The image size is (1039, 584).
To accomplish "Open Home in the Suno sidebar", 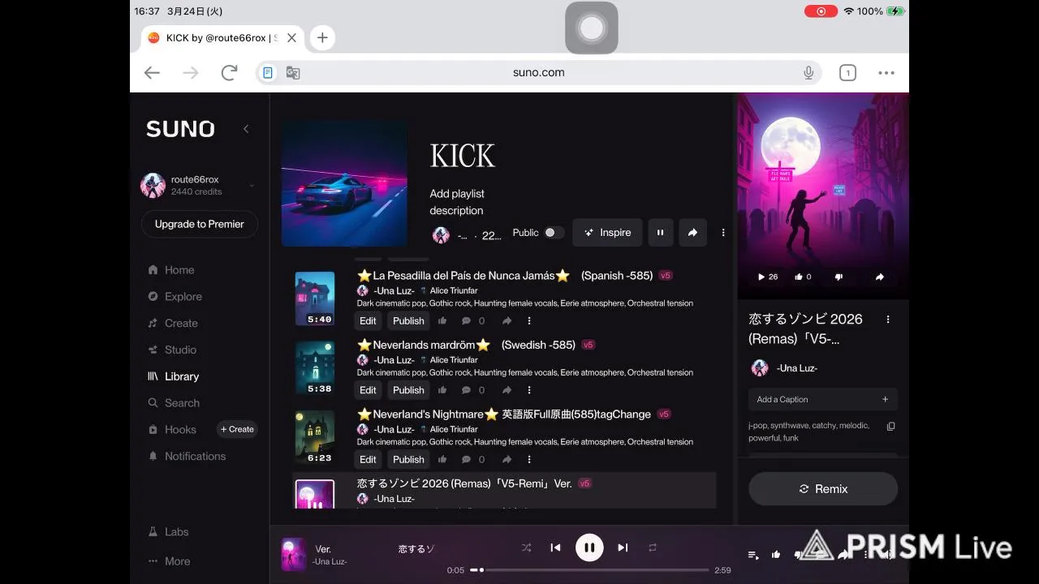I will tap(171, 270).
